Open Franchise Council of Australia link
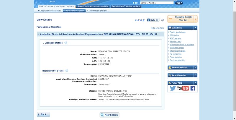236x120 pixels. click(x=182, y=45)
